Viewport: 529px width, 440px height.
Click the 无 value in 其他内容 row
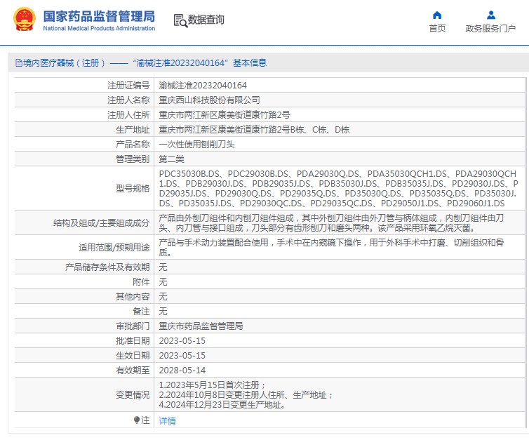click(163, 297)
